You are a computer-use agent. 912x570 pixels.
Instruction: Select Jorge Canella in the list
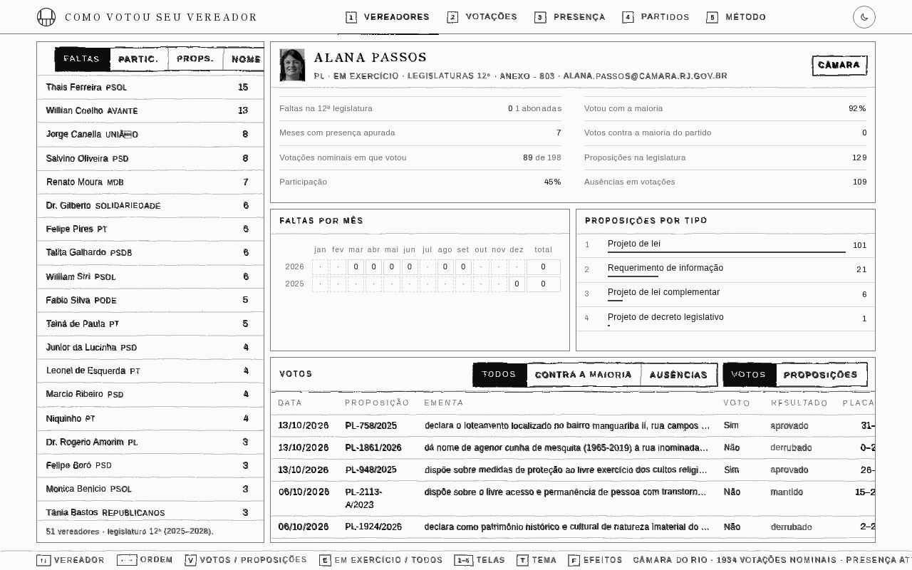coord(150,134)
